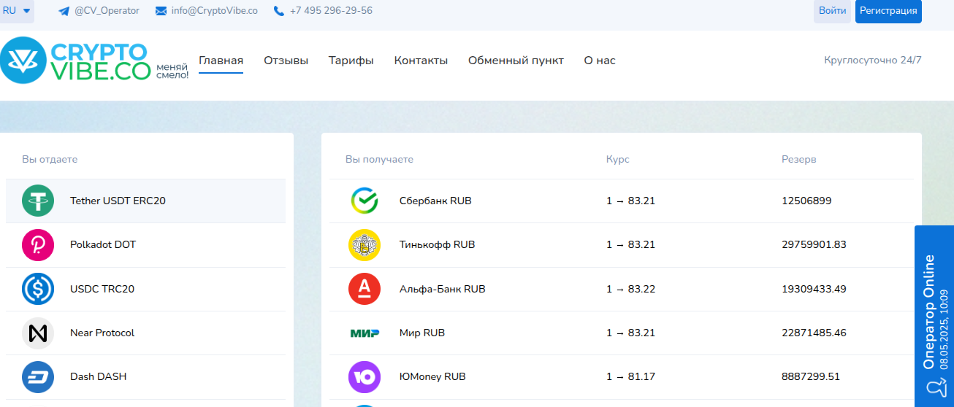Choose the Near Protocol icon
Screen dimensions: 954x407
(38, 333)
